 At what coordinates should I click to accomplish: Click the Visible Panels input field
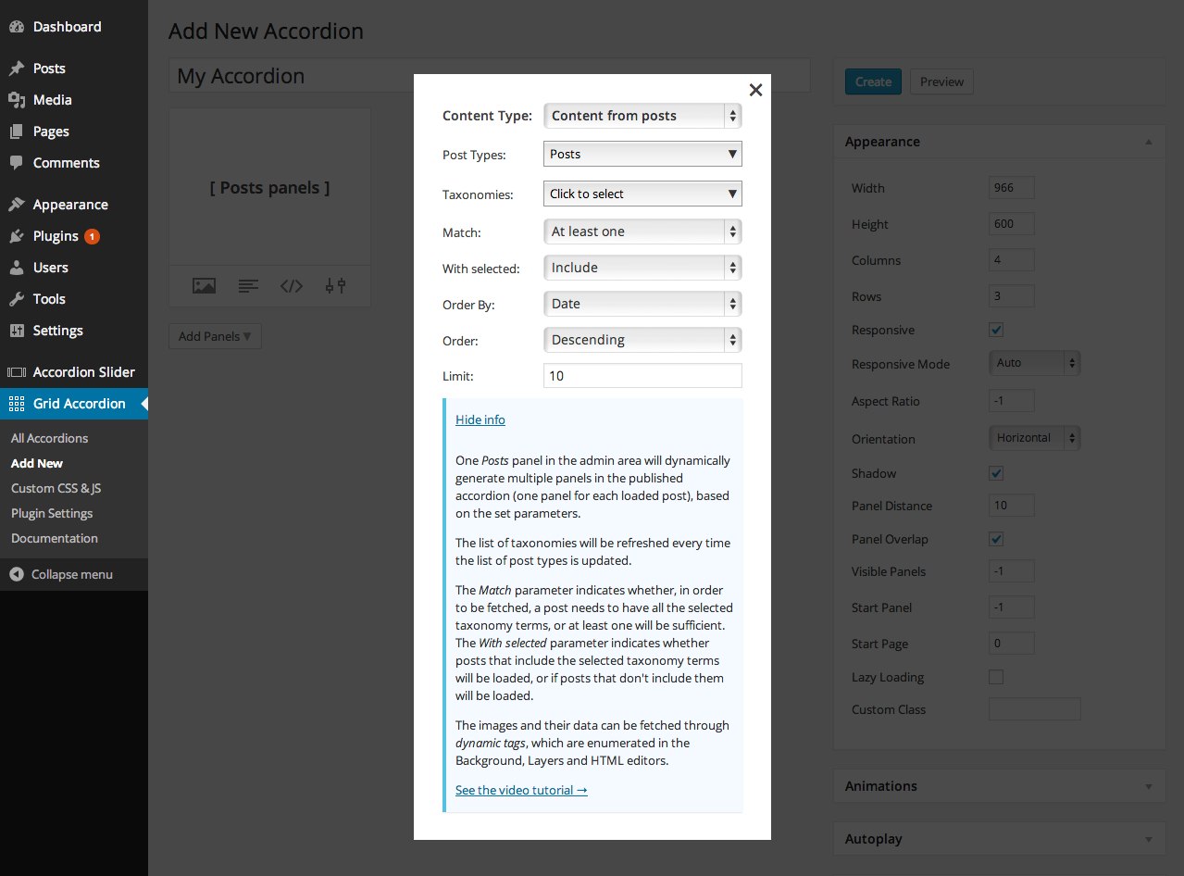1011,571
